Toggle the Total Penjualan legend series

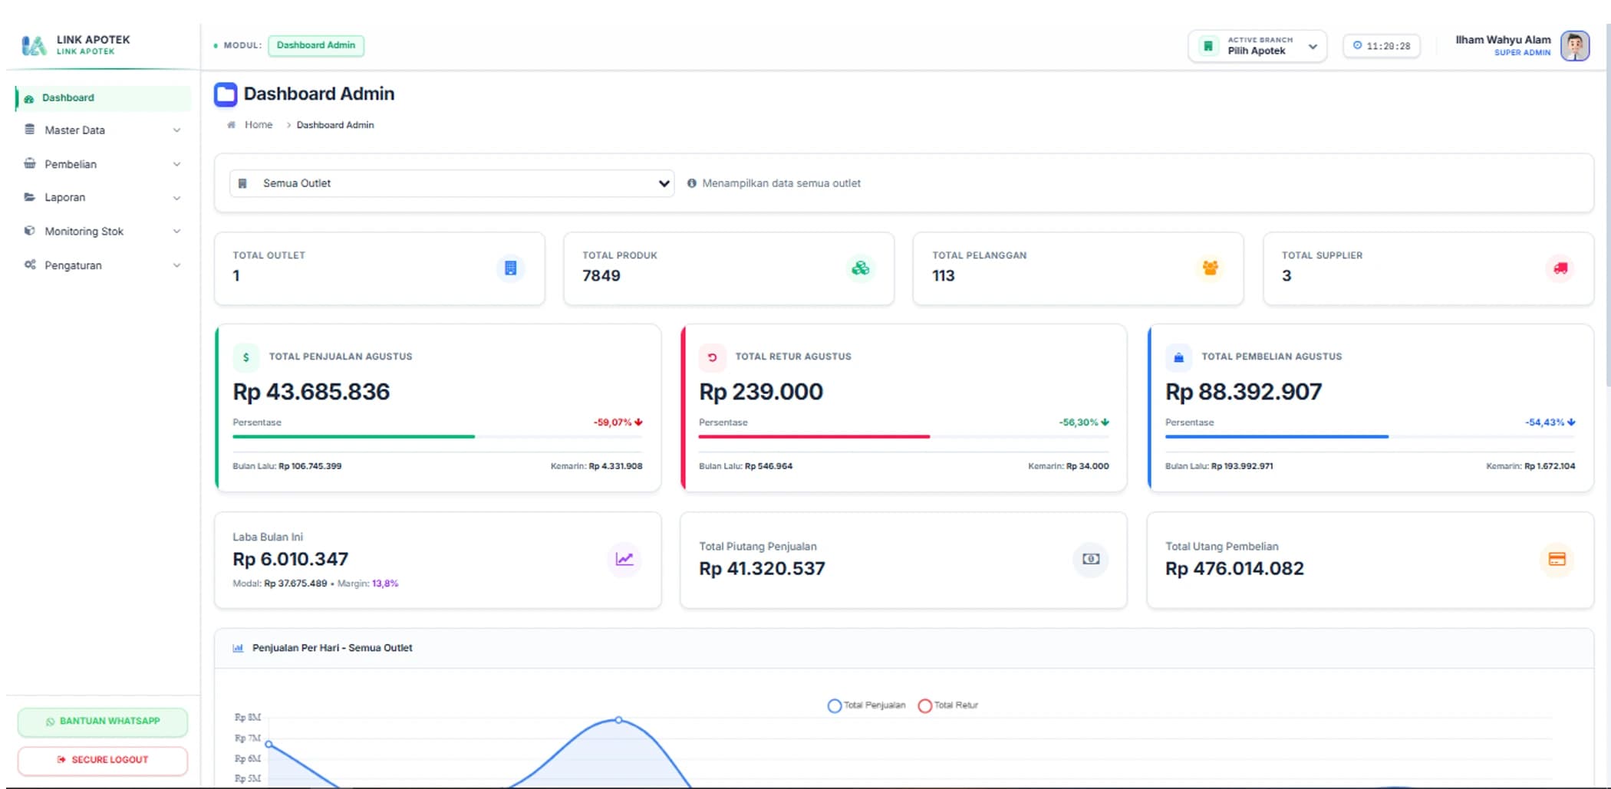tap(866, 705)
